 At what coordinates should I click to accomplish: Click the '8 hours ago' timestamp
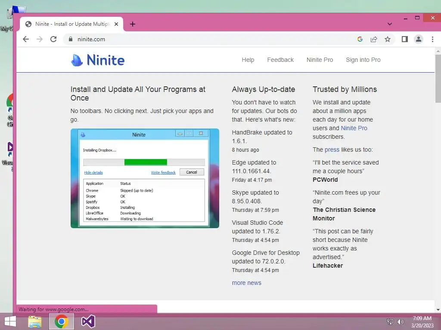point(245,150)
